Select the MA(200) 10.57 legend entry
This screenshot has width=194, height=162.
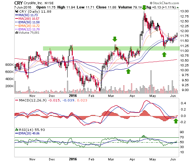[x=27, y=19]
